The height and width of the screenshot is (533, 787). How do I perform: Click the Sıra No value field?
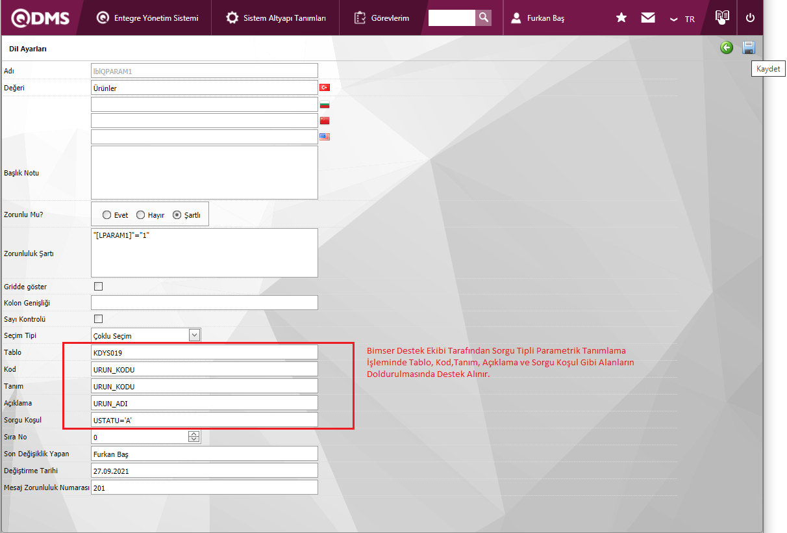click(140, 437)
